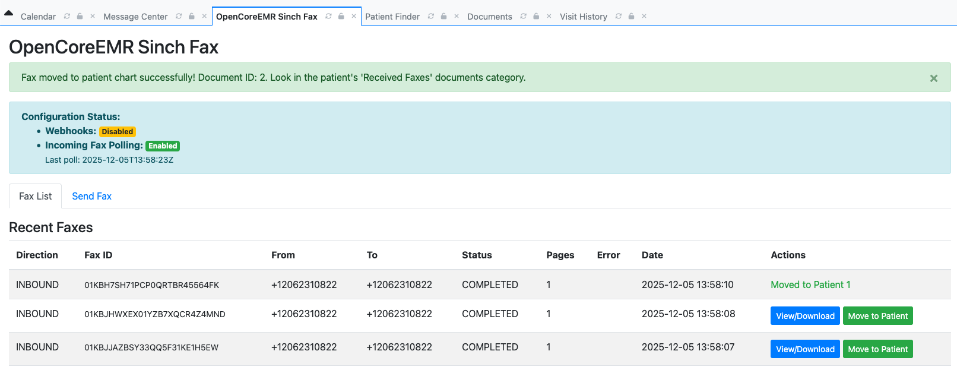This screenshot has height=370, width=957.
Task: Go to the Visit History tab
Action: point(584,17)
